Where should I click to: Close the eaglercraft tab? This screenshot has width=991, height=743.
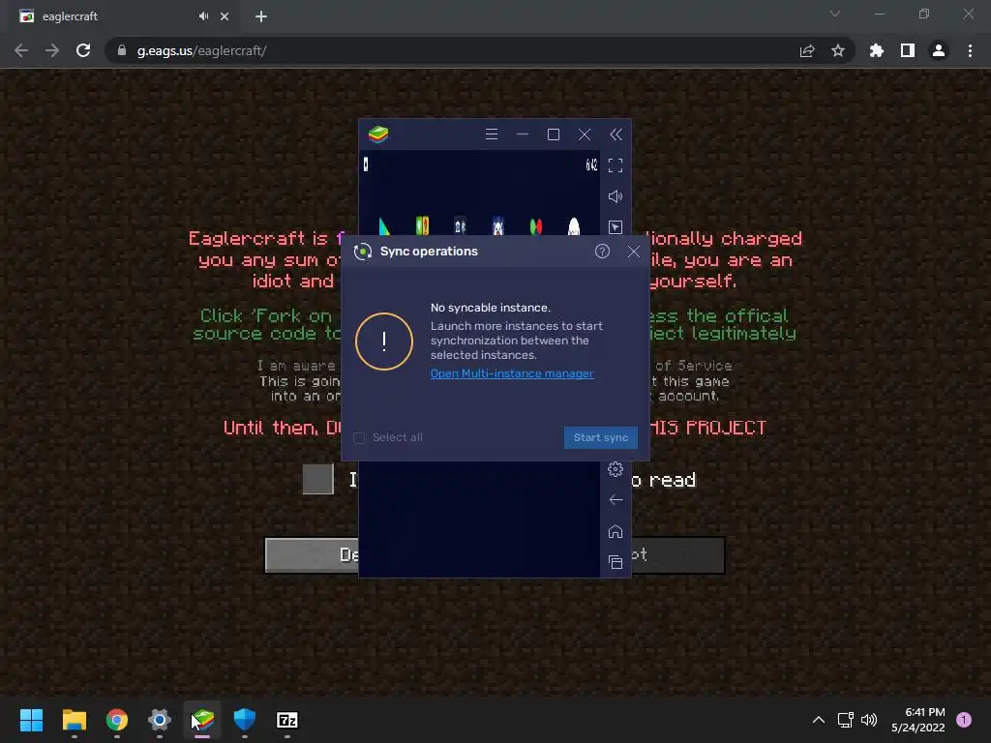225,16
